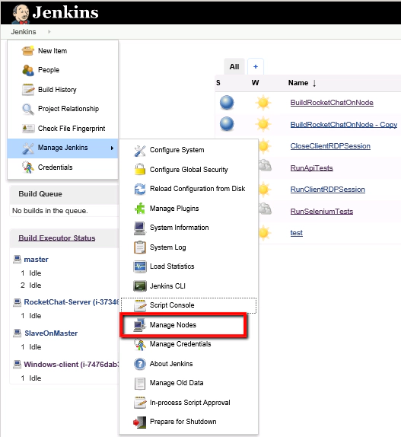The width and height of the screenshot is (401, 437).
Task: Select Configure System from the submenu
Action: tap(177, 150)
